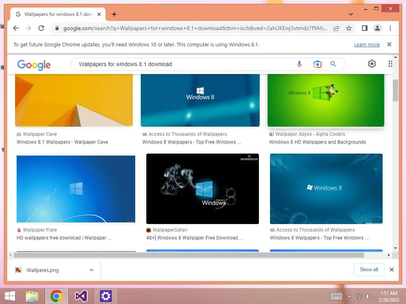Image resolution: width=406 pixels, height=304 pixels.
Task: Open Google quick settings gear
Action: coord(372,64)
